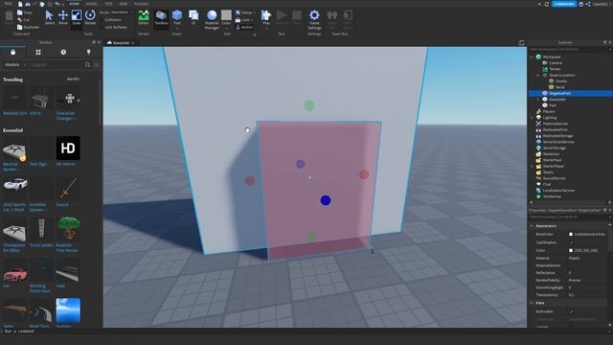Toggle the CastShadow property checkbox
The height and width of the screenshot is (345, 613).
(571, 242)
